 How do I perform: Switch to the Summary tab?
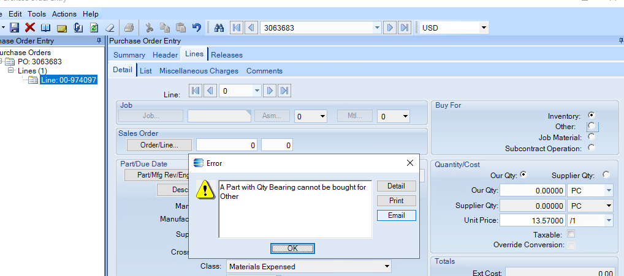(129, 55)
